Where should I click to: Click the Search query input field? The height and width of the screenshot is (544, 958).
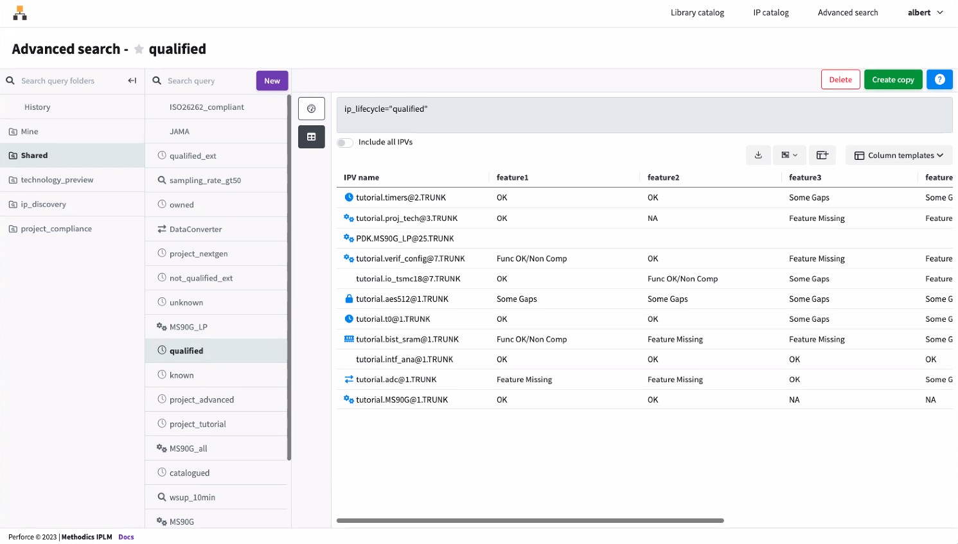(209, 81)
